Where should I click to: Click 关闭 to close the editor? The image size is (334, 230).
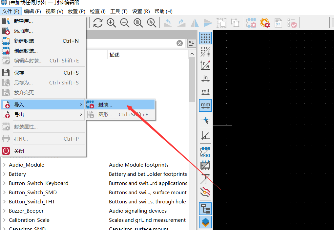click(19, 151)
